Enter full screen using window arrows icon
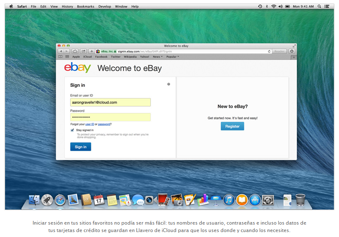Viewport: 339px width, 237px height. point(294,46)
